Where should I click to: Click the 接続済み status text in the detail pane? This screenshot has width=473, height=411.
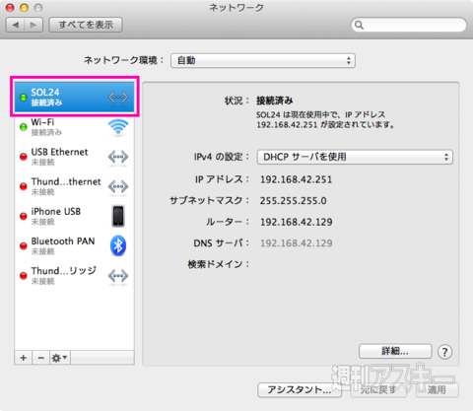[x=275, y=101]
